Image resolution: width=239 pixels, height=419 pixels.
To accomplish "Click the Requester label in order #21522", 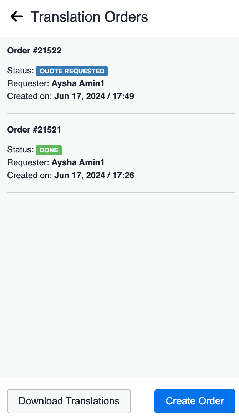I will pos(29,83).
